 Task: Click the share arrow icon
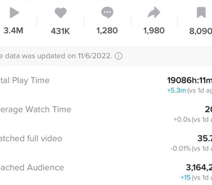tap(154, 12)
